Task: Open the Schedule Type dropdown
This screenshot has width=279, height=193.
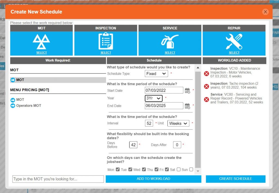Action: pyautogui.click(x=156, y=73)
